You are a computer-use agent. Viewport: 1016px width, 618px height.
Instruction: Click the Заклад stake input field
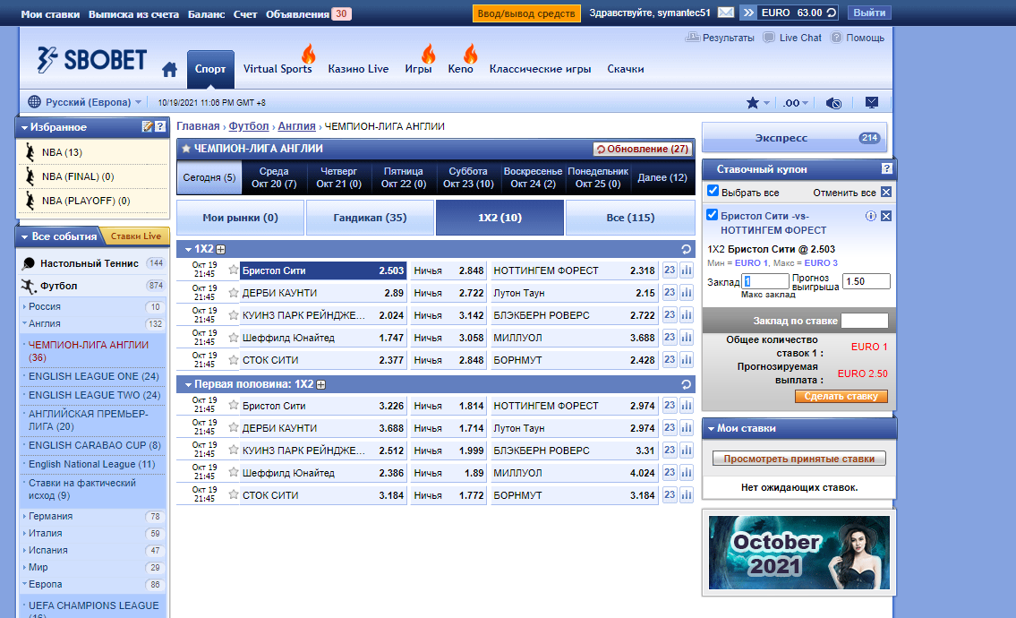coord(765,281)
